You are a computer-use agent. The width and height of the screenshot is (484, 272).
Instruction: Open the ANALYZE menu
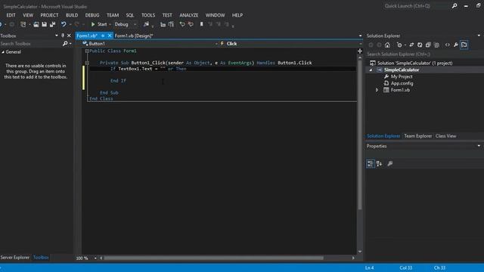(188, 15)
